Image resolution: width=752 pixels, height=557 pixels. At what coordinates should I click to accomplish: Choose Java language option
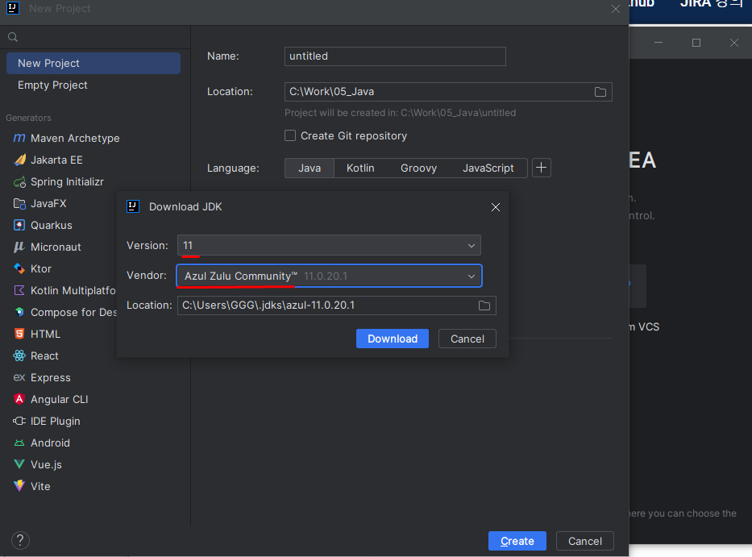310,168
